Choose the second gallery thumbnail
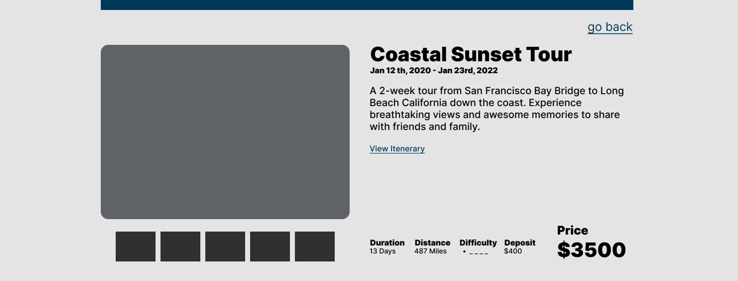Viewport: 738px width, 281px height. (180, 246)
